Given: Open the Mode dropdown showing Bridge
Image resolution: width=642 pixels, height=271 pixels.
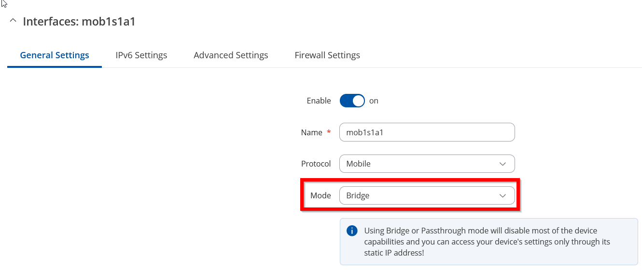Looking at the screenshot, I should point(427,195).
